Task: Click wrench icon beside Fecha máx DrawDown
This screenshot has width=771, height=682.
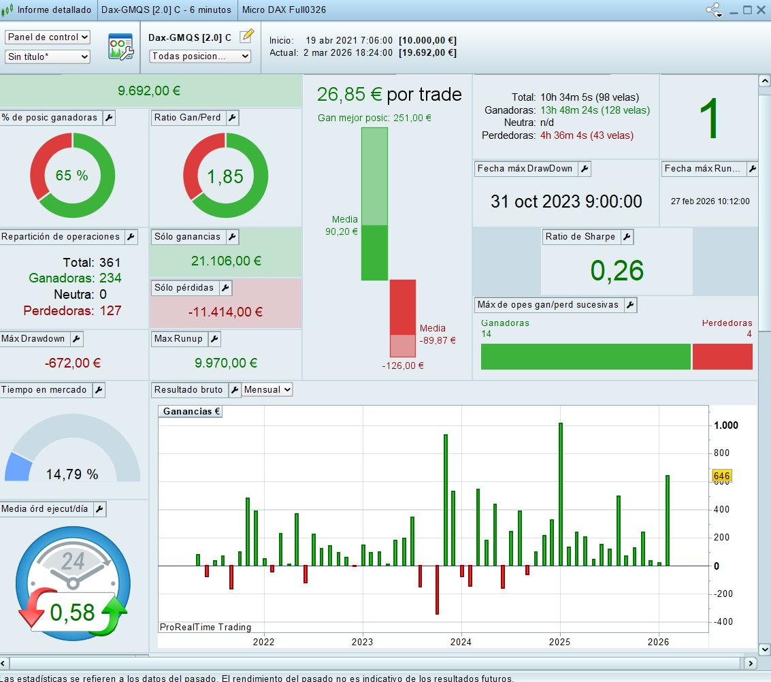Action: [584, 169]
